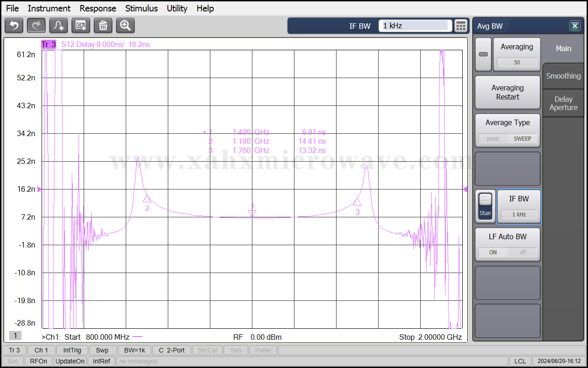Switch to the Main tab
This screenshot has height=368, width=588.
tap(563, 48)
